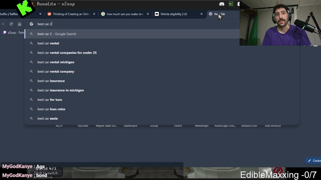This screenshot has width=321, height=180.
Task: Click the Google favicon on search tab
Action: [103, 14]
